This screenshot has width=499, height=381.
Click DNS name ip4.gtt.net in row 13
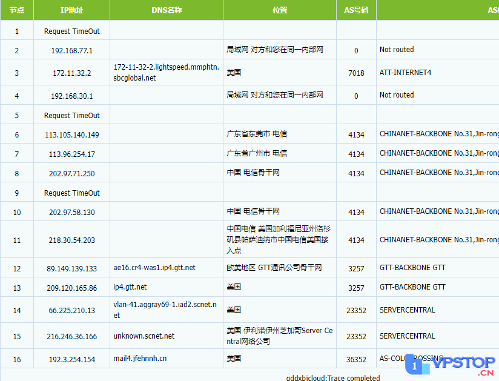pyautogui.click(x=130, y=287)
